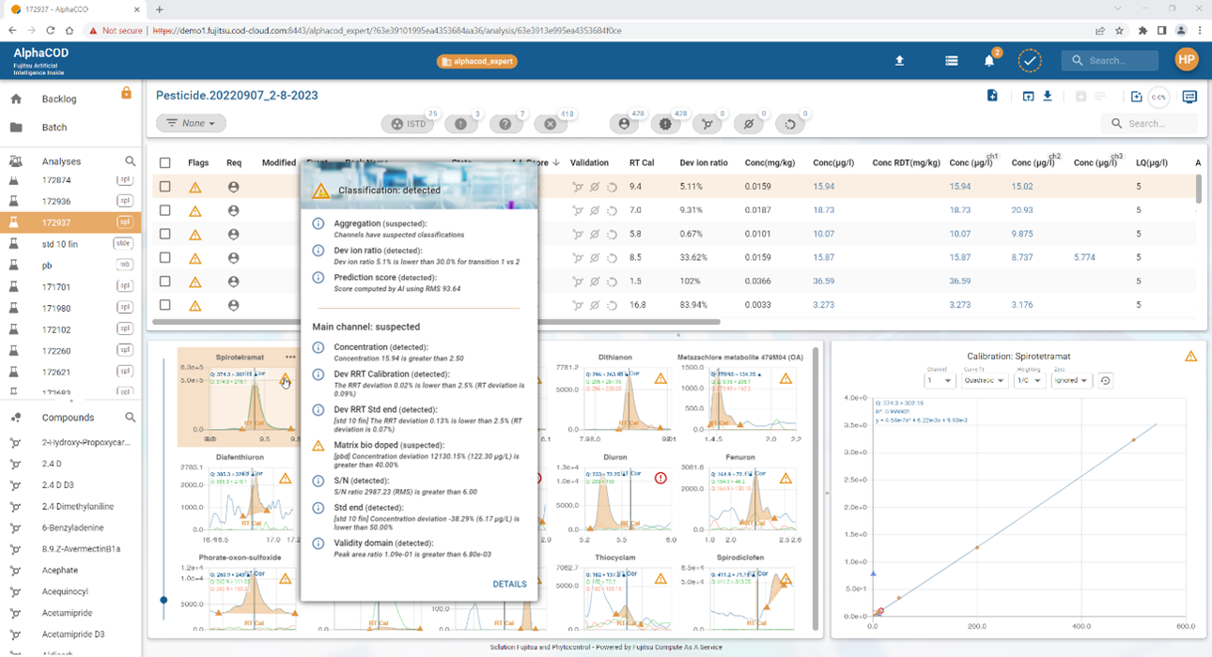Click search icon next to Analyses
1212x657 pixels.
131,161
